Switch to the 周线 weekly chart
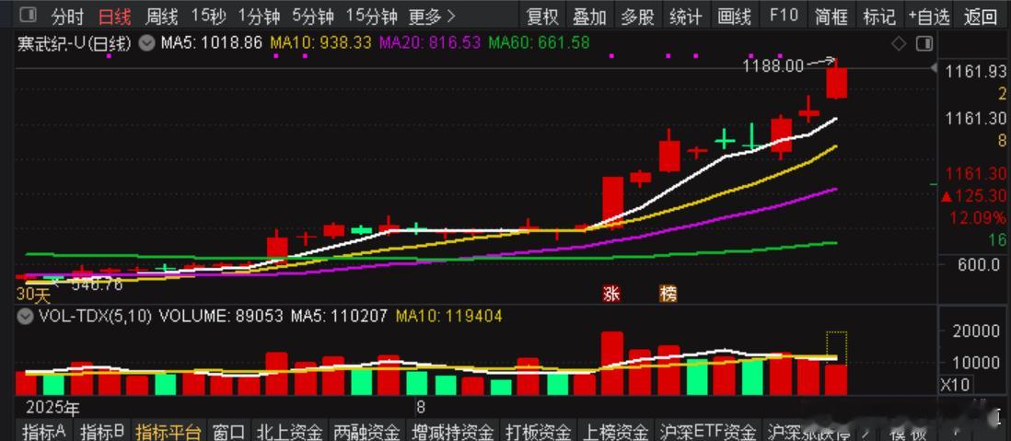 [162, 17]
